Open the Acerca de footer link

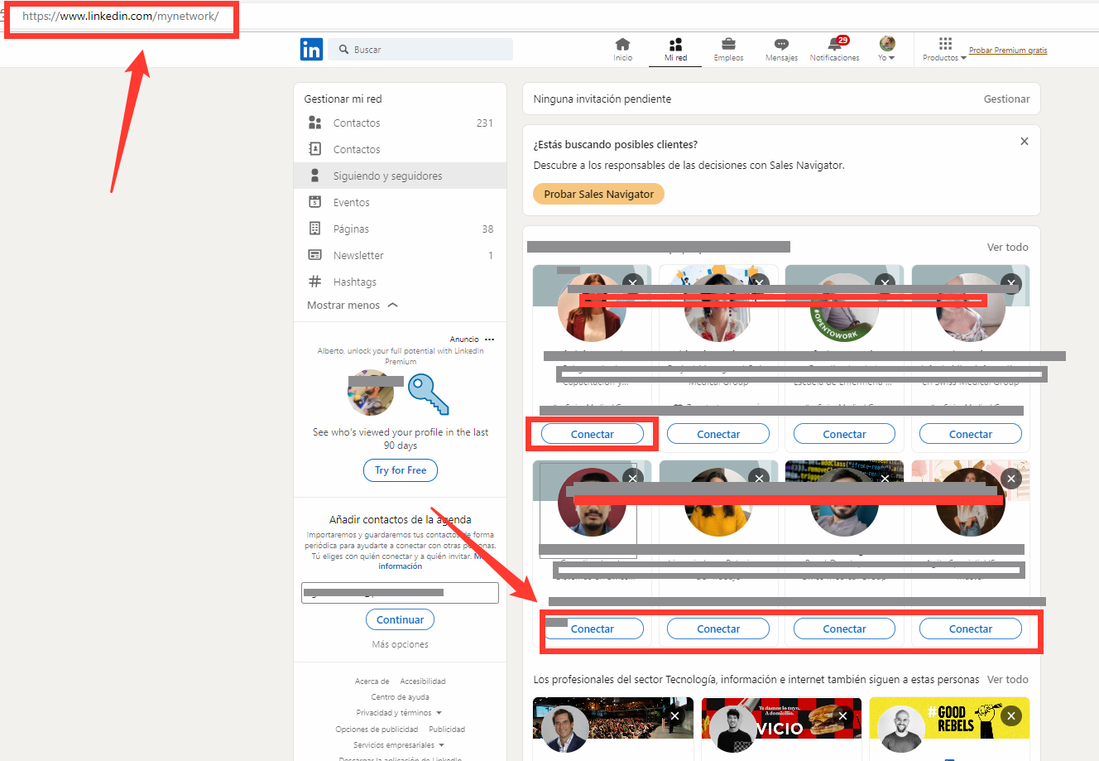click(372, 682)
